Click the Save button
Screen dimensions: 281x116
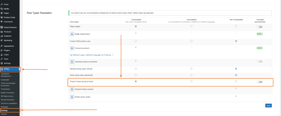click(x=268, y=106)
